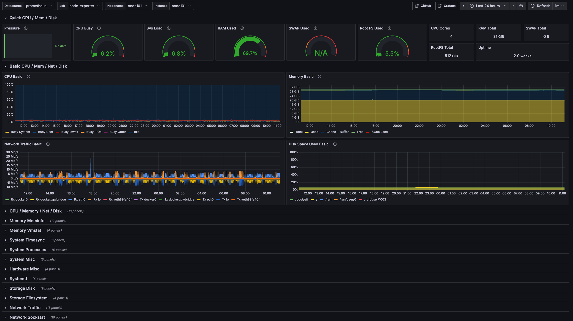The height and width of the screenshot is (321, 573).
Task: Open the 1m refresh interval dropdown
Action: (559, 6)
